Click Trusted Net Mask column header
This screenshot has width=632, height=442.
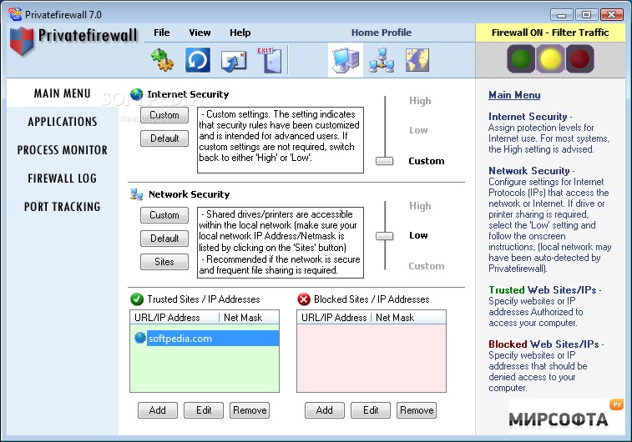[249, 317]
